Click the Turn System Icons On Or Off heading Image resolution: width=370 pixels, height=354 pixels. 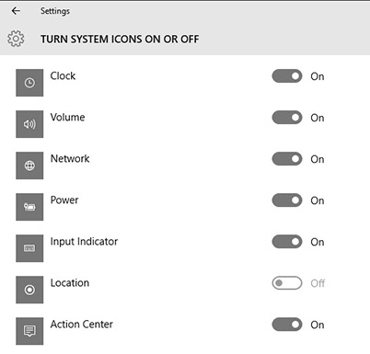point(120,40)
